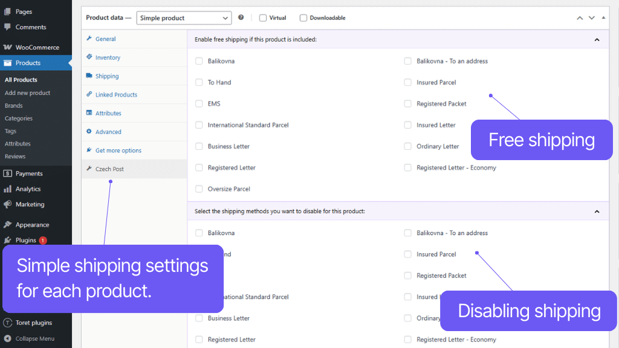This screenshot has width=619, height=348.
Task: Check Registered Packet under free shipping
Action: pos(408,104)
